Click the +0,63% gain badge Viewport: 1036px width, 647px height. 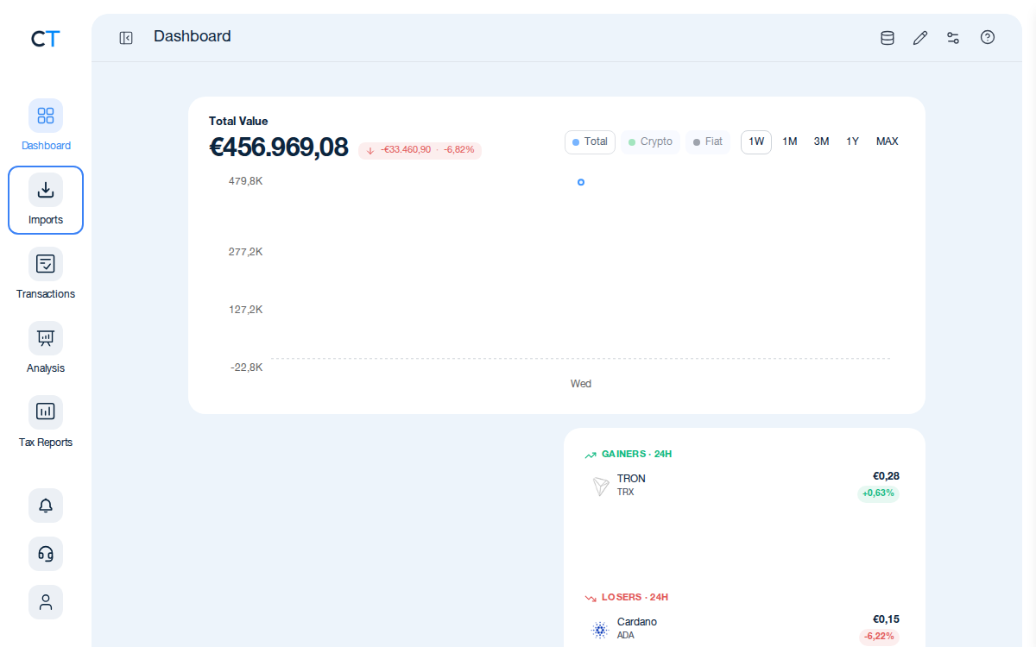click(878, 493)
